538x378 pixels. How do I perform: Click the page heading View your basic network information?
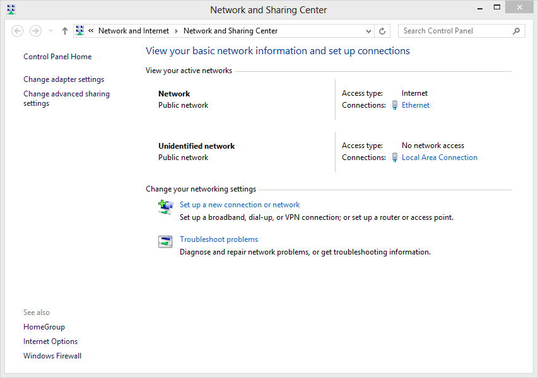pyautogui.click(x=278, y=51)
